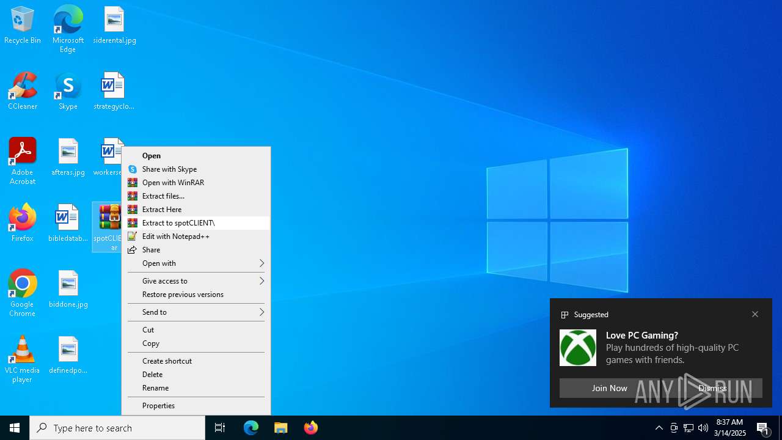The width and height of the screenshot is (782, 440).
Task: Select the afteras.jpg file icon
Action: point(68,158)
